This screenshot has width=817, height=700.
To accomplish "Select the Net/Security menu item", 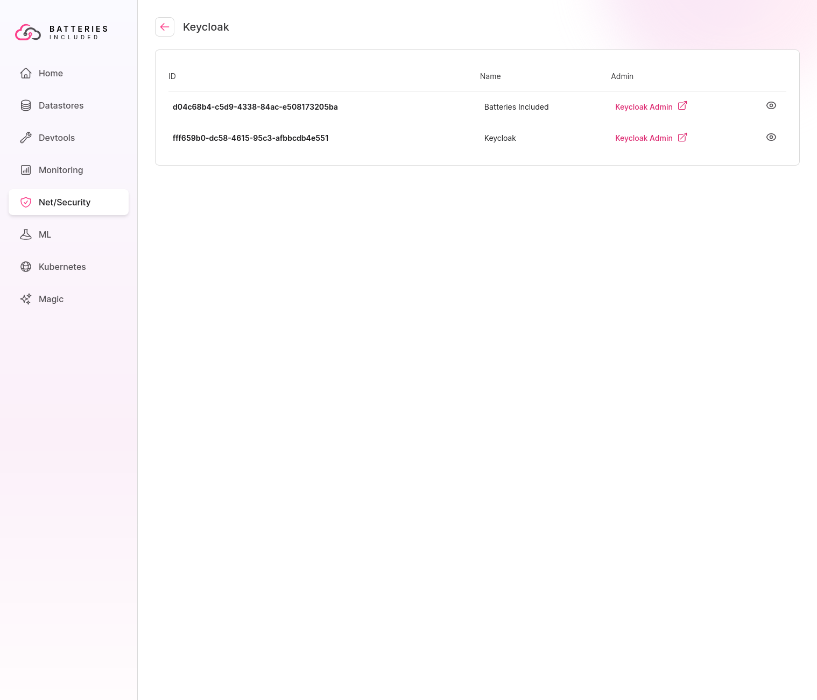I will 68,202.
